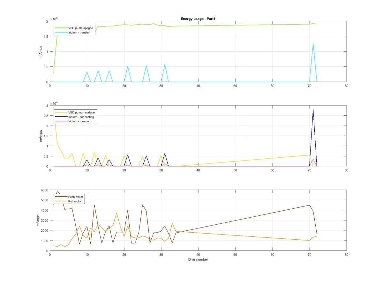This screenshot has height=282, width=383.
Task: Select 'VBD pump - surface' legend entry
Action: (x=75, y=112)
